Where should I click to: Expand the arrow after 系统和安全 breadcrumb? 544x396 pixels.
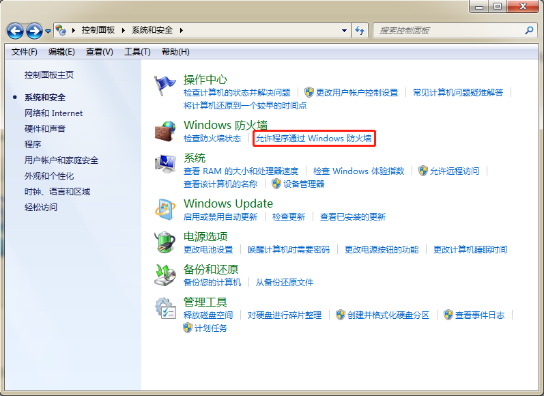coord(181,30)
